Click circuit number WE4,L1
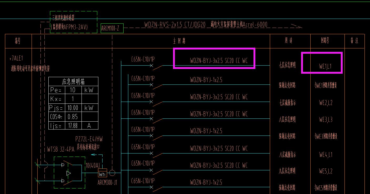The width and height of the screenshot is (370, 194). coord(326,155)
